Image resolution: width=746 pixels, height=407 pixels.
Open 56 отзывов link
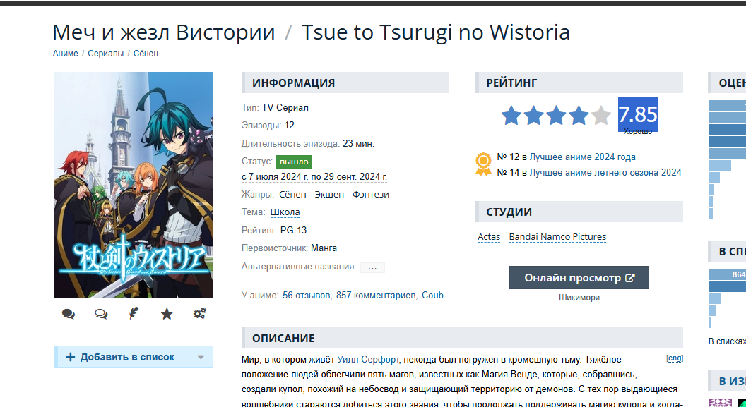pos(307,296)
